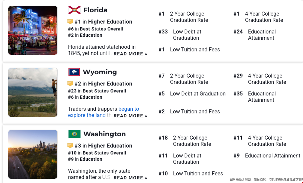This screenshot has height=183, width=303.
Task: Open the Florida state heading link
Action: tap(95, 10)
